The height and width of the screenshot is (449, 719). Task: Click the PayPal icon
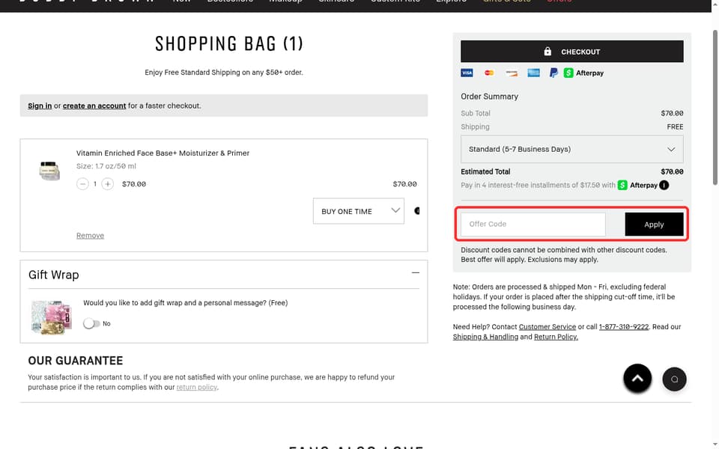point(553,73)
